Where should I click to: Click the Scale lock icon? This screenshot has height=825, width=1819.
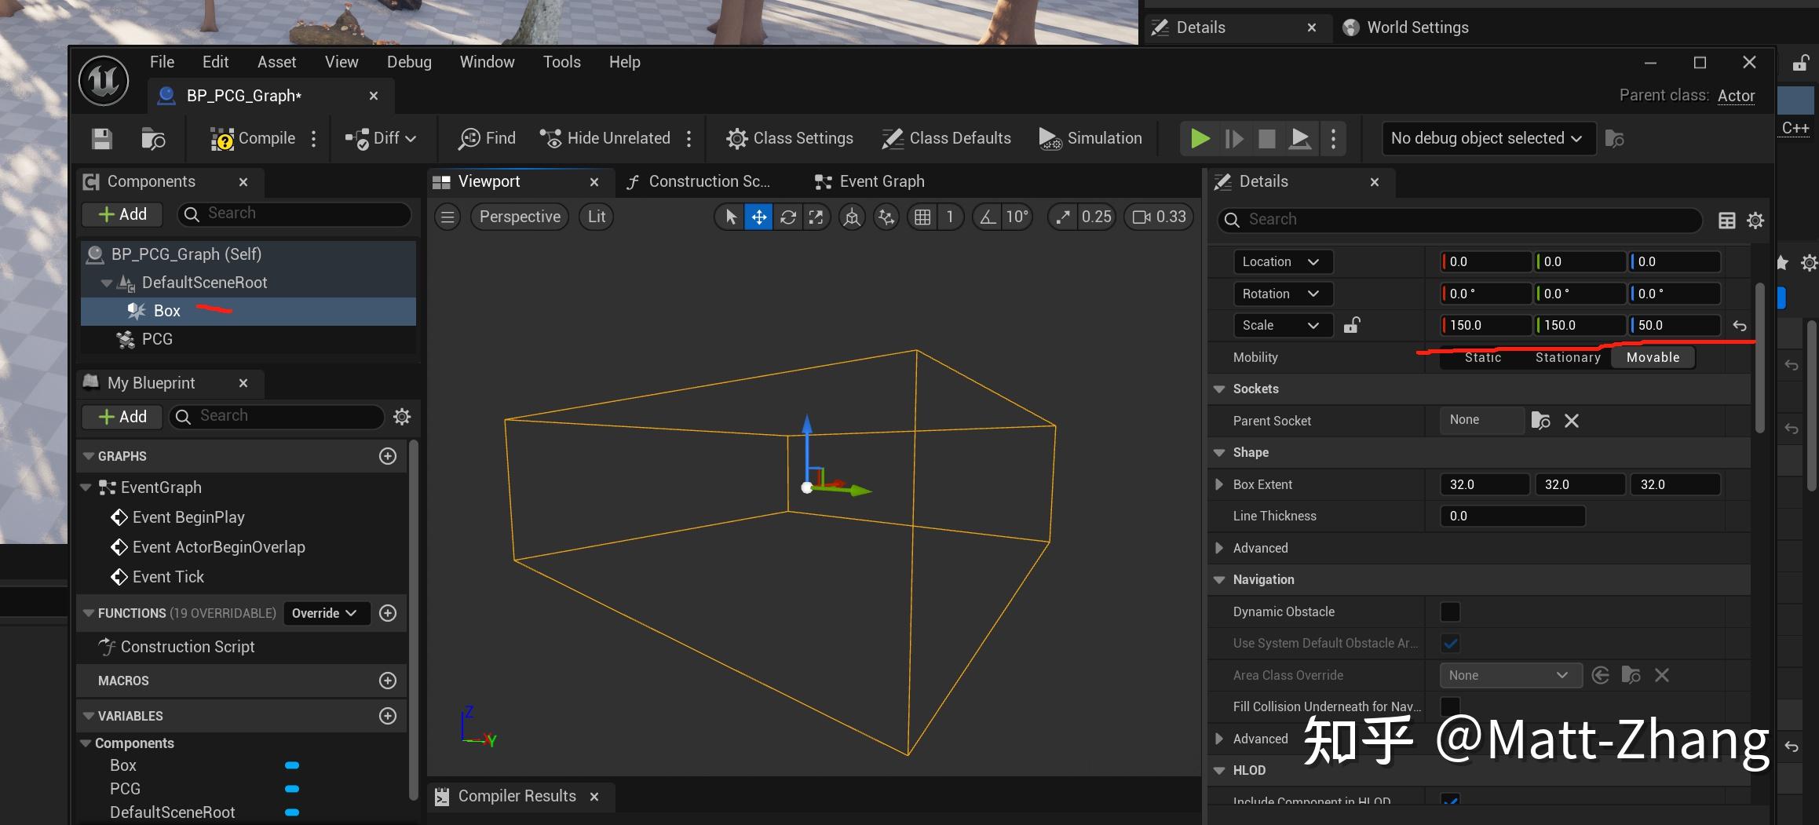[1351, 325]
